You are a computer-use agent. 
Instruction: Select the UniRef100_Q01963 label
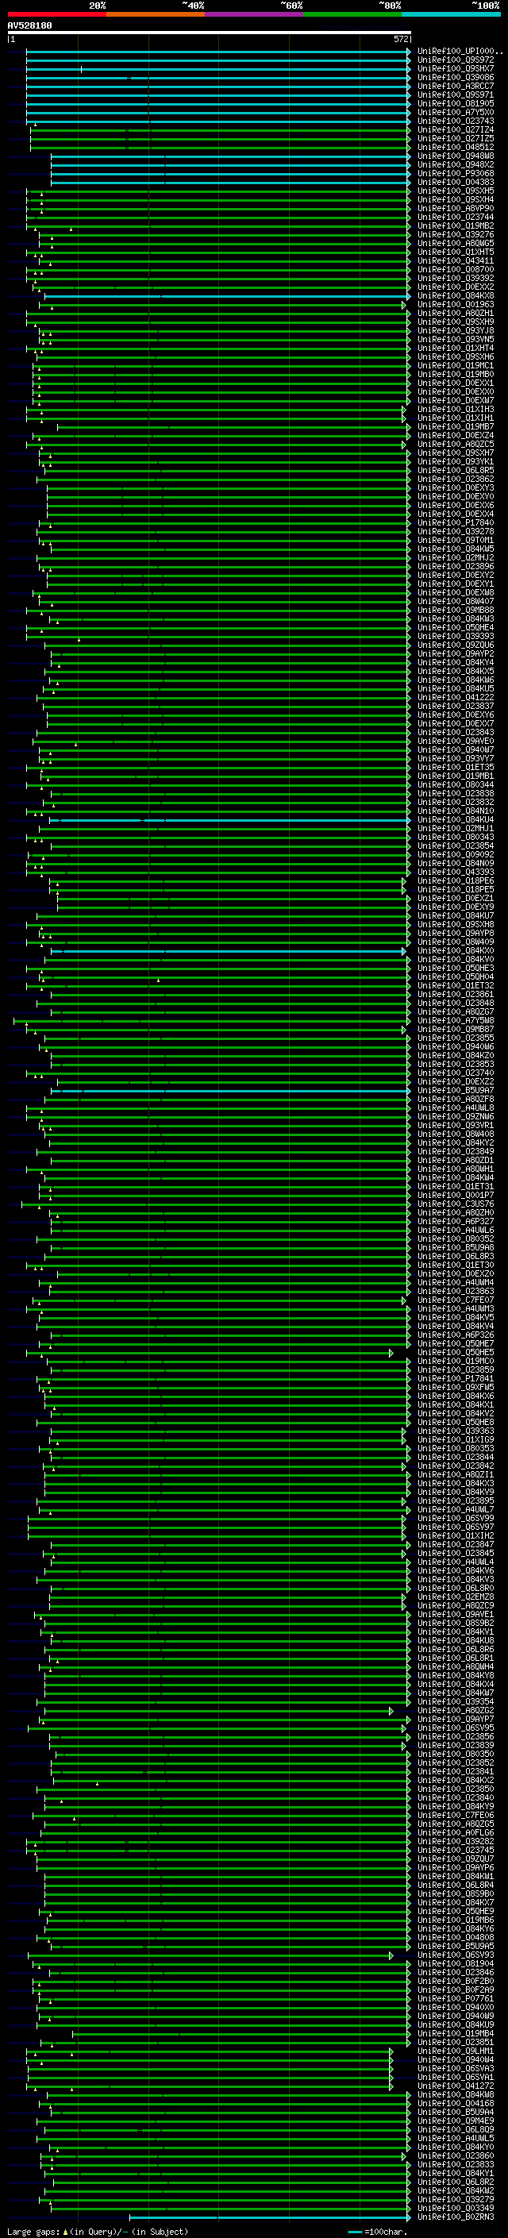click(456, 304)
